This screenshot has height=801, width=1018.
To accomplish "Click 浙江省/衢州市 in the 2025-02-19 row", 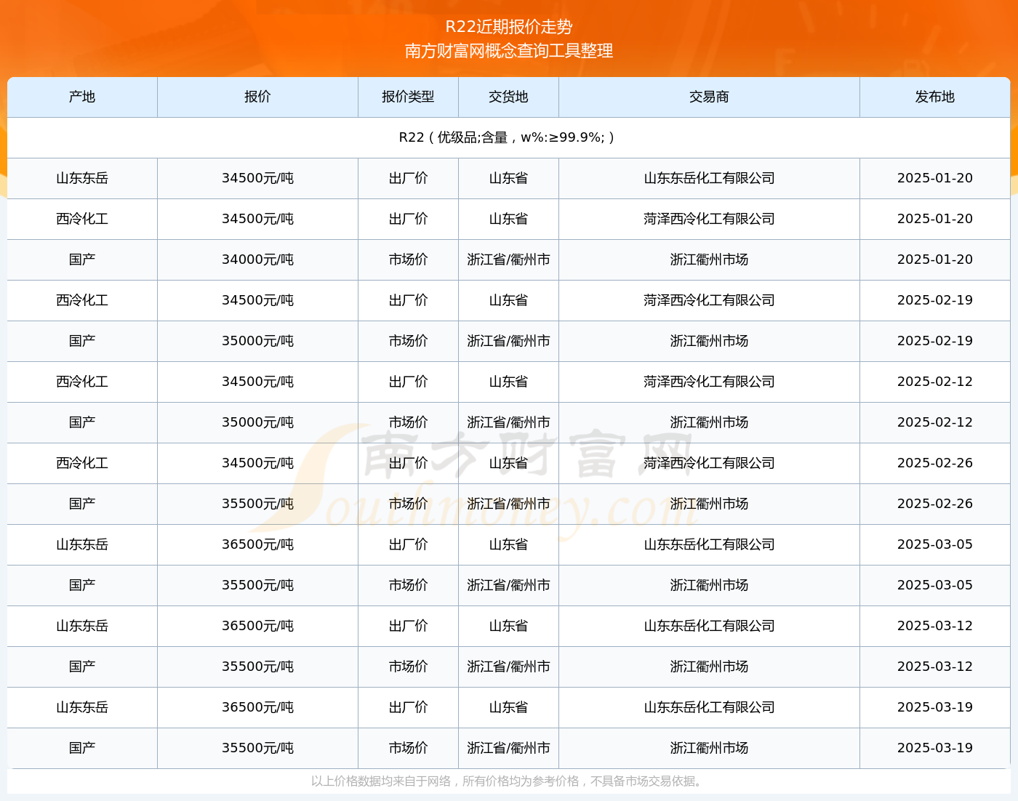I will click(508, 341).
